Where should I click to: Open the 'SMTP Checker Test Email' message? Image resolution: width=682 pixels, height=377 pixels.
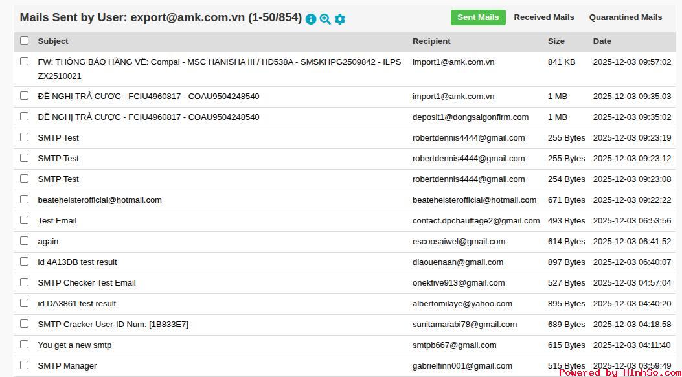click(87, 283)
